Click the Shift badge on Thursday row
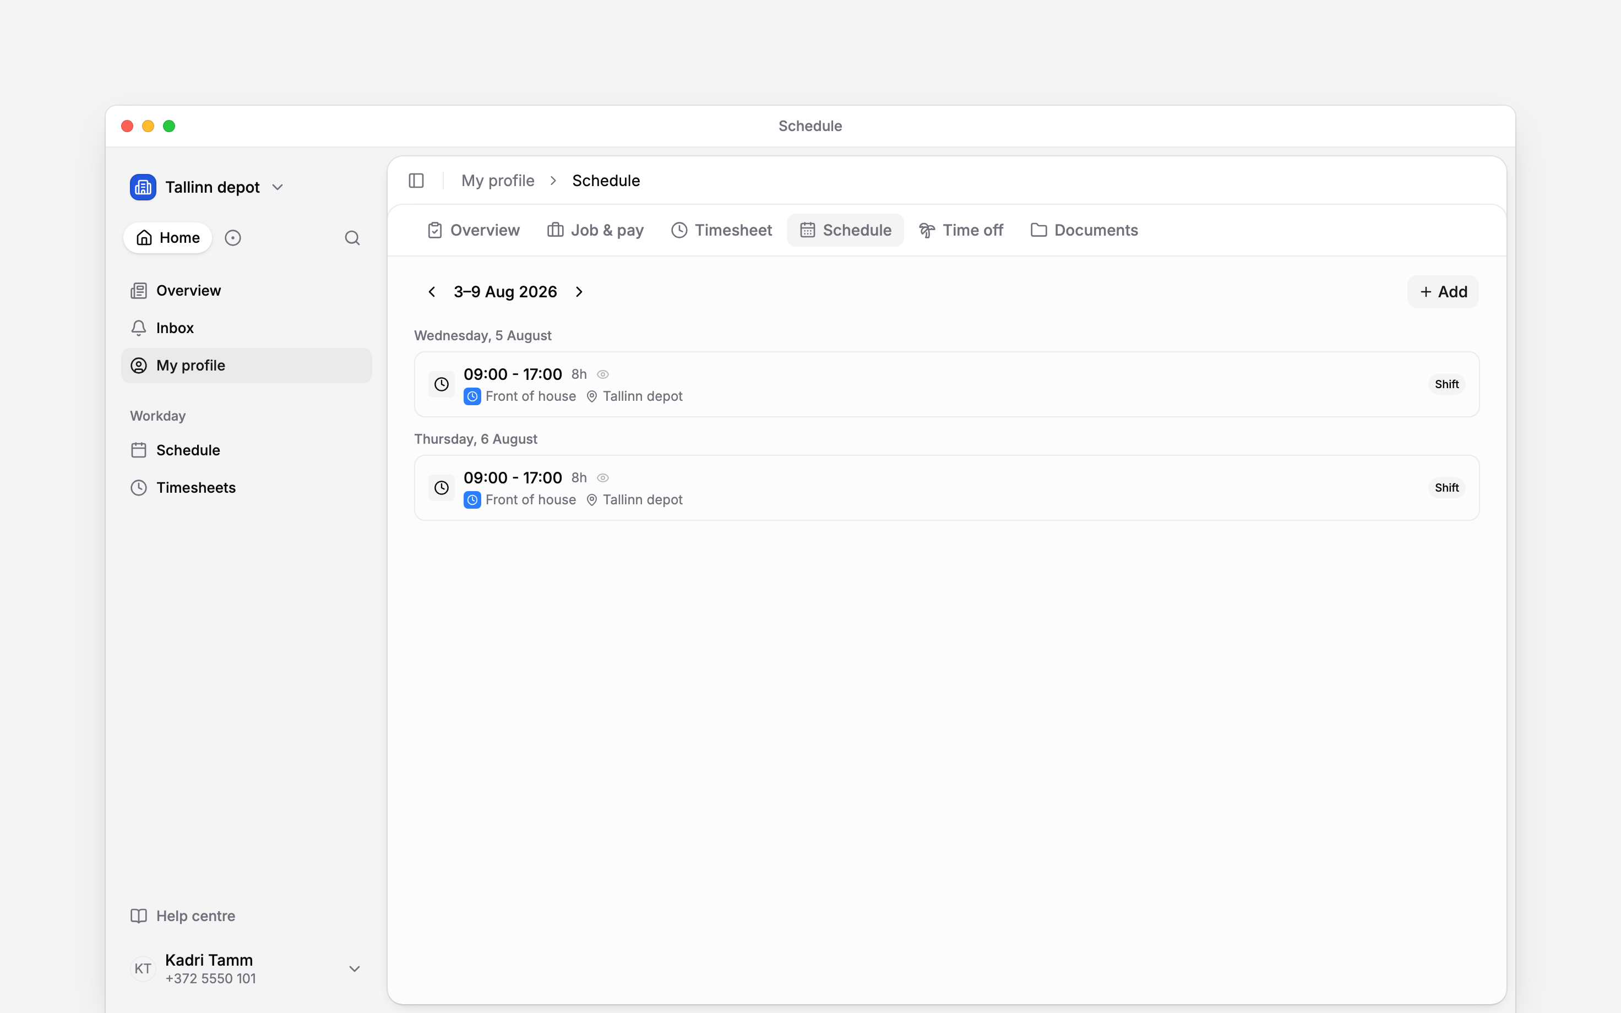Image resolution: width=1621 pixels, height=1013 pixels. 1447,488
